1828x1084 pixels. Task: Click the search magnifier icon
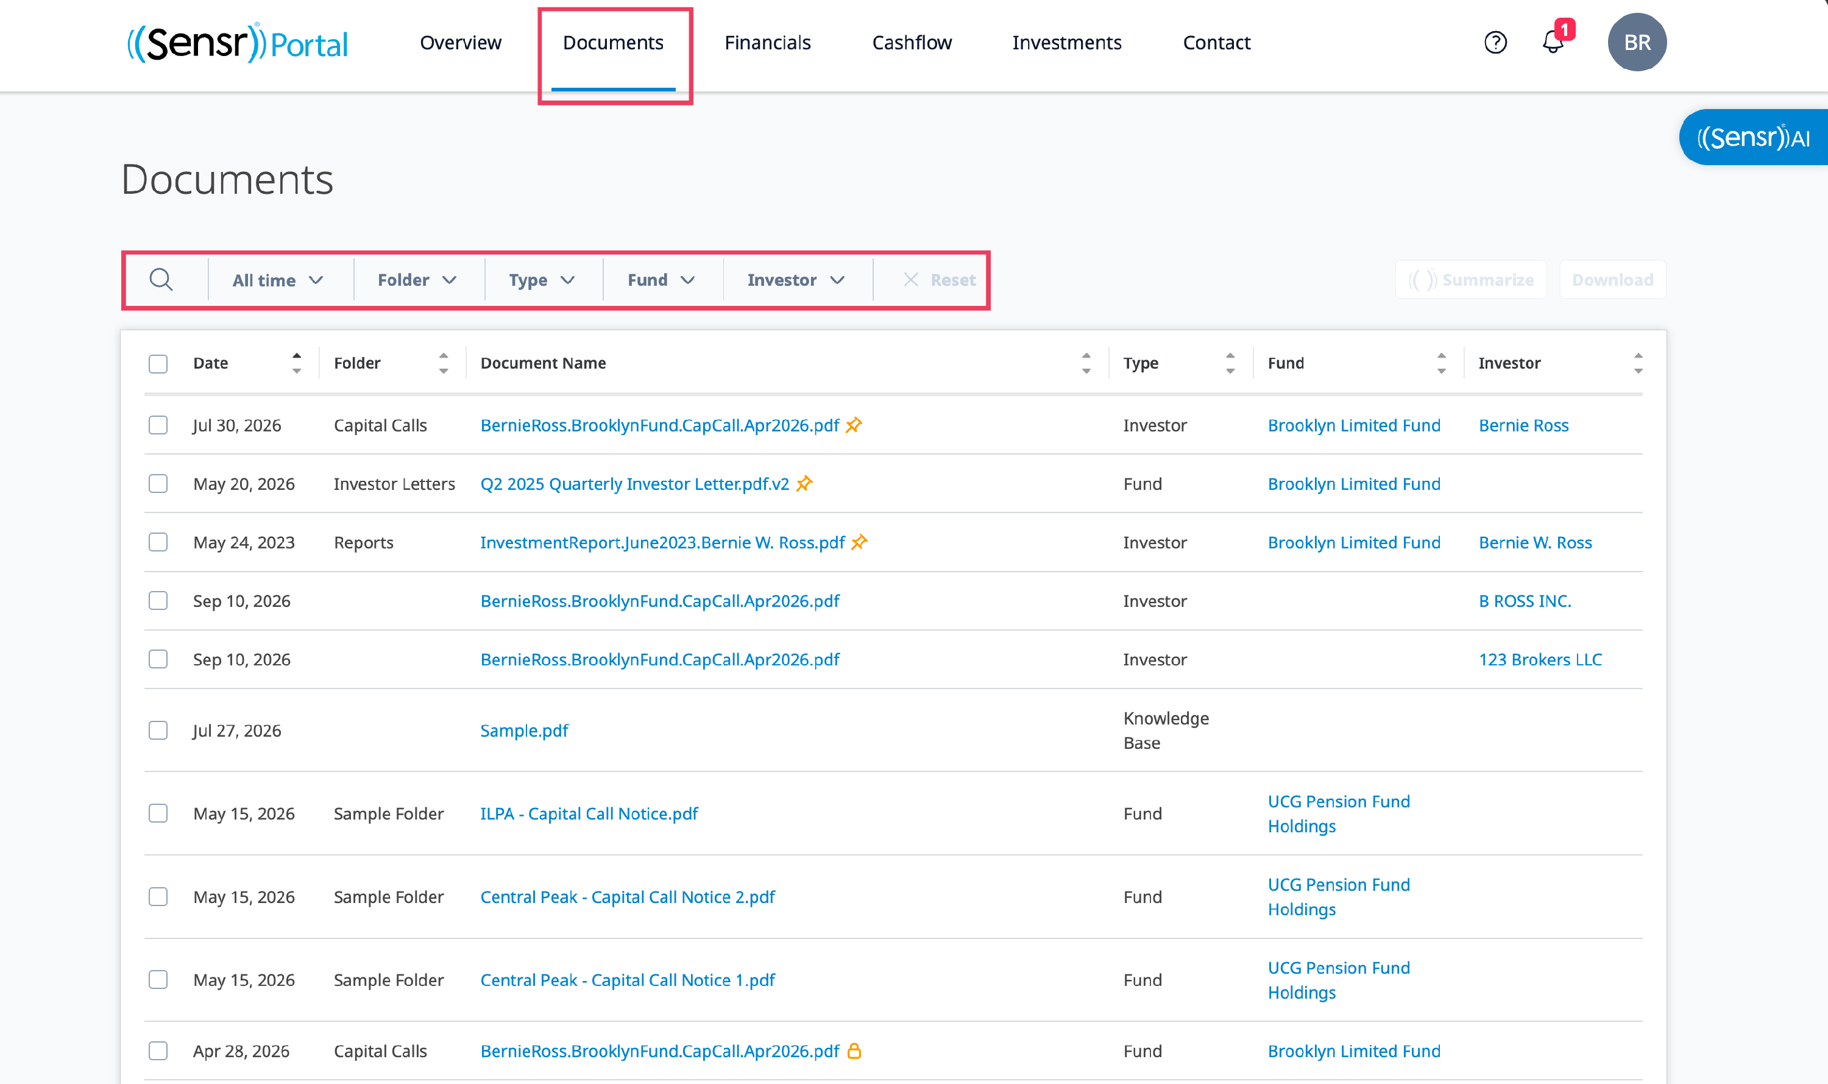161,280
